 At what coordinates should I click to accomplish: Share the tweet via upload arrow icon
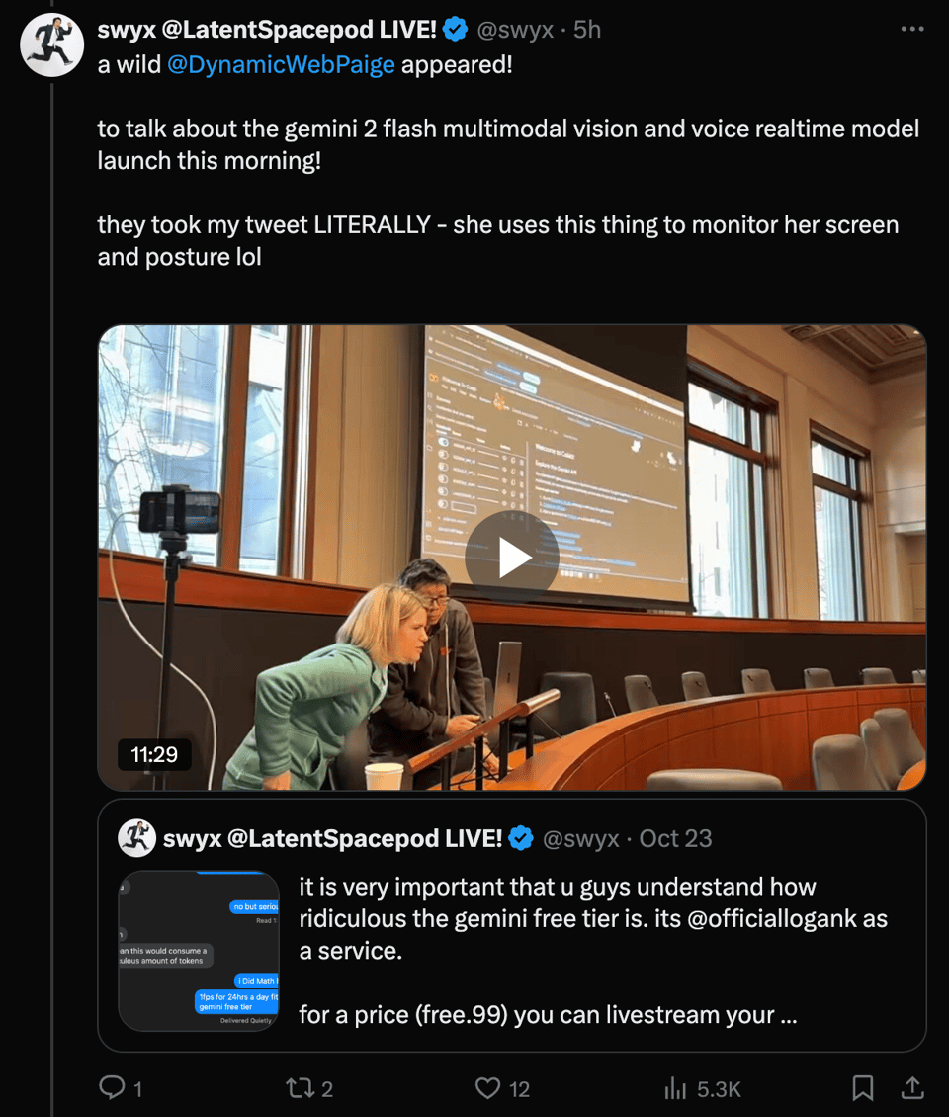point(912,1087)
